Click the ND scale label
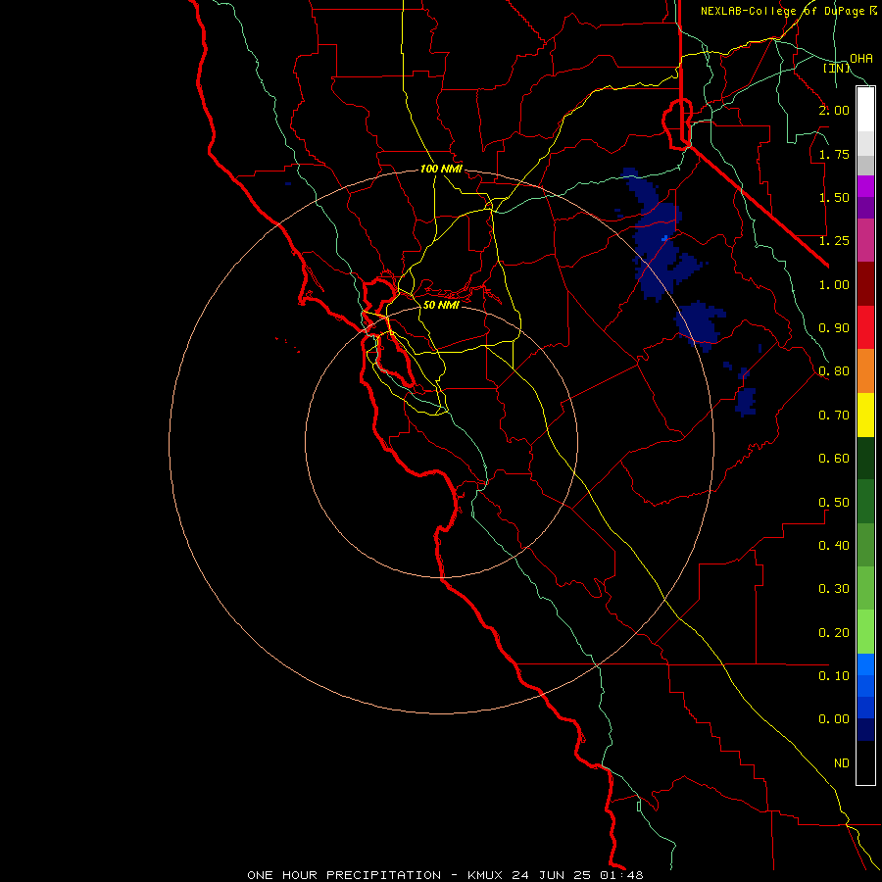 [x=842, y=763]
